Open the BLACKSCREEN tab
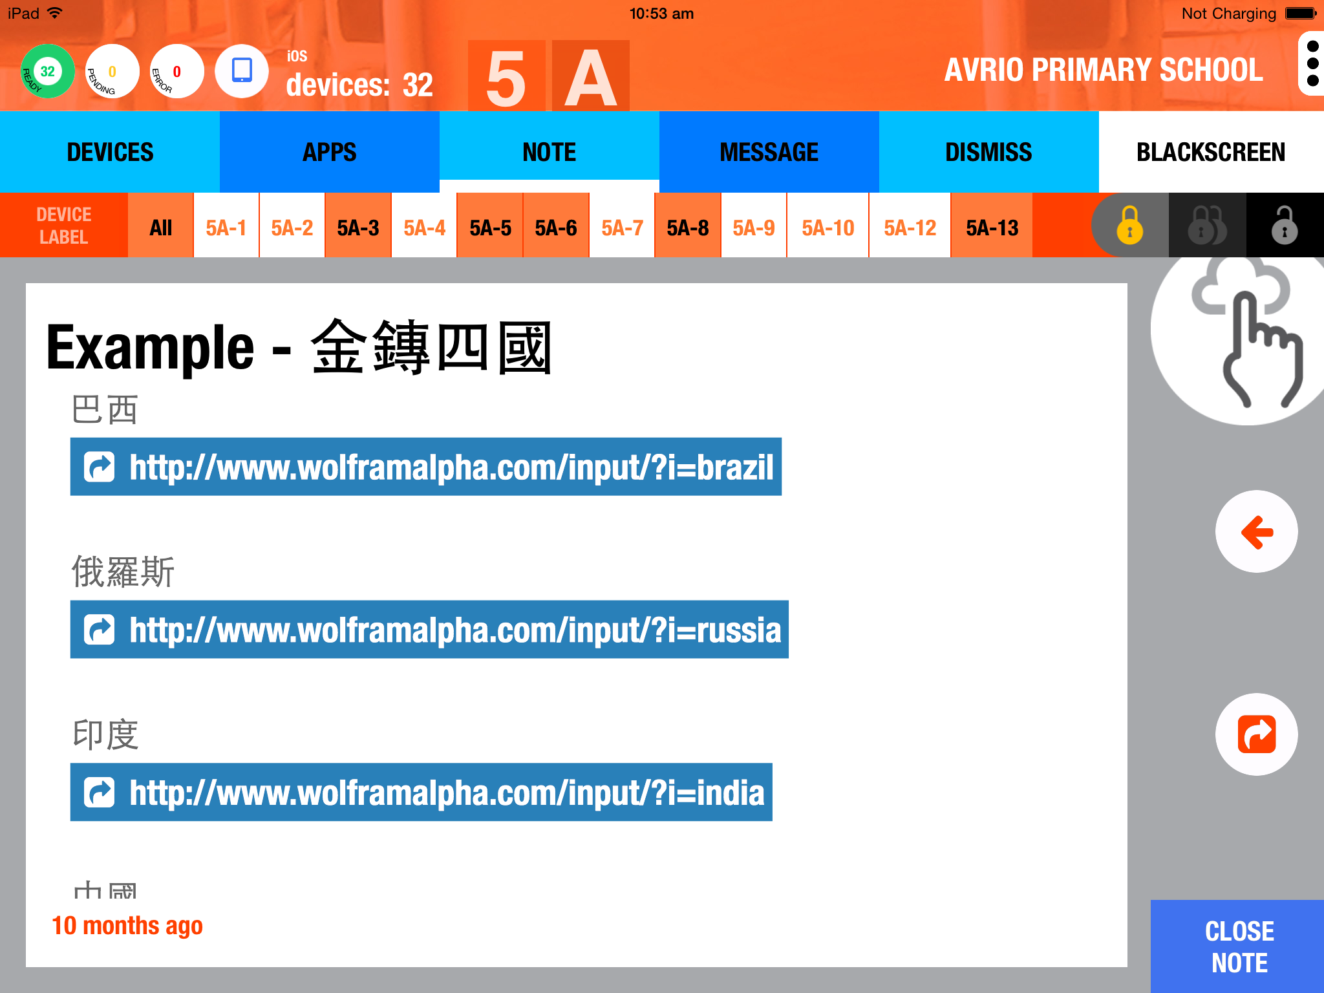Image resolution: width=1324 pixels, height=993 pixels. [x=1212, y=152]
